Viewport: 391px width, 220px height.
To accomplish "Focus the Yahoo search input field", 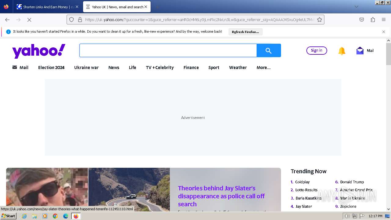I will [x=168, y=50].
